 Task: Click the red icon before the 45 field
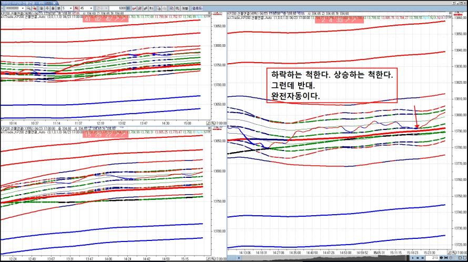[77, 8]
